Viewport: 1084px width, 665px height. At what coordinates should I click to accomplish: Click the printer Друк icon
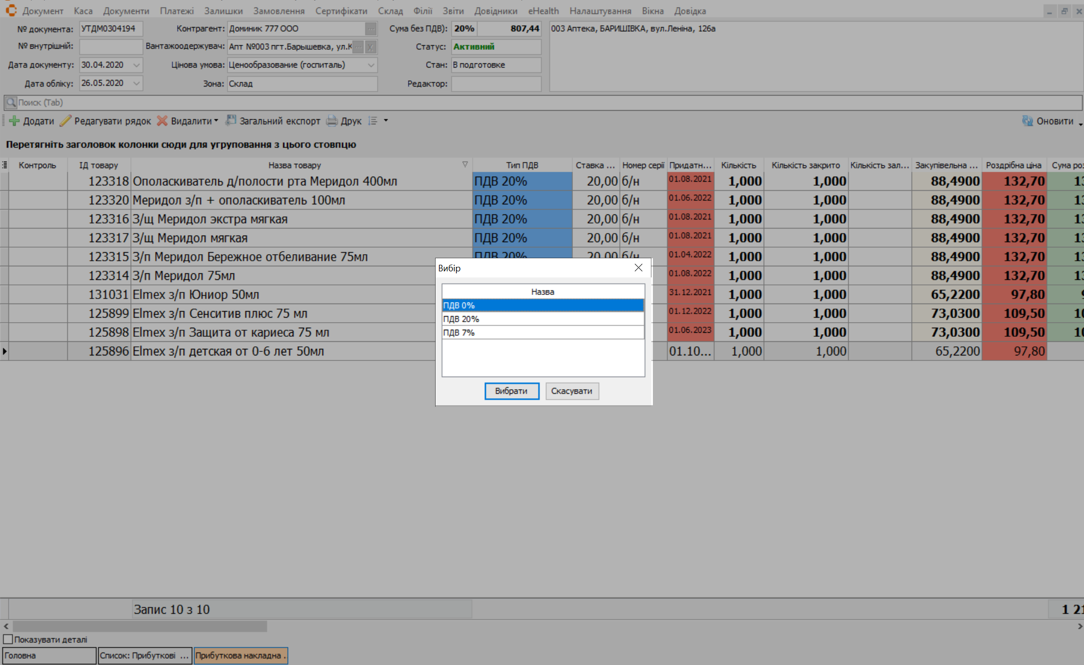point(332,121)
